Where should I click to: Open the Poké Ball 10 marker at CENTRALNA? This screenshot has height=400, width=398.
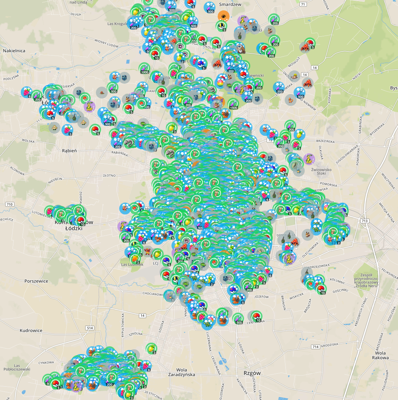256,317
